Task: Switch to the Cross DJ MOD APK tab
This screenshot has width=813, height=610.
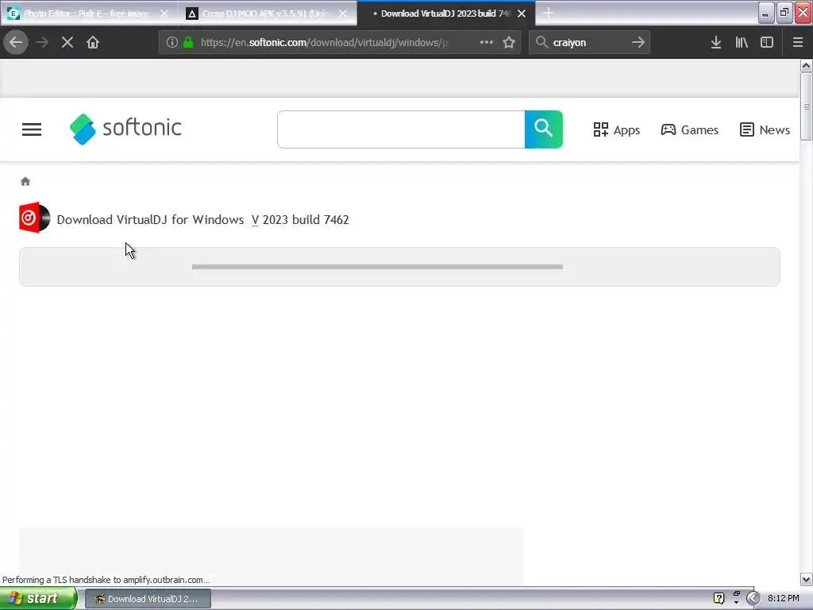Action: [x=264, y=14]
